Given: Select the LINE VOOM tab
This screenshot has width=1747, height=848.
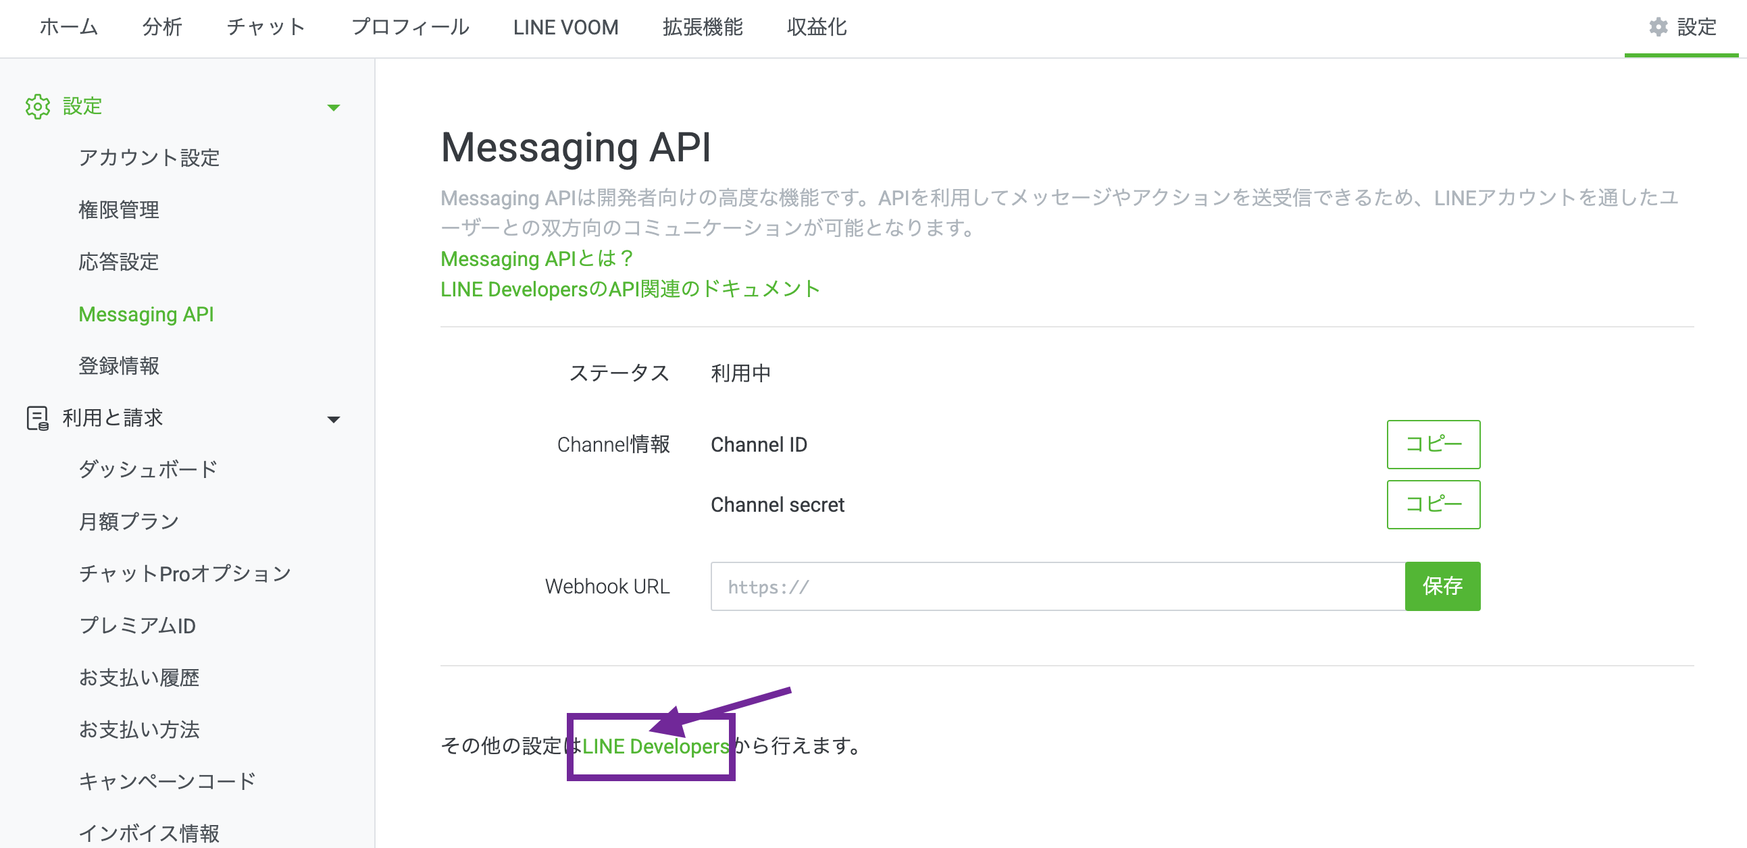Looking at the screenshot, I should (x=565, y=27).
